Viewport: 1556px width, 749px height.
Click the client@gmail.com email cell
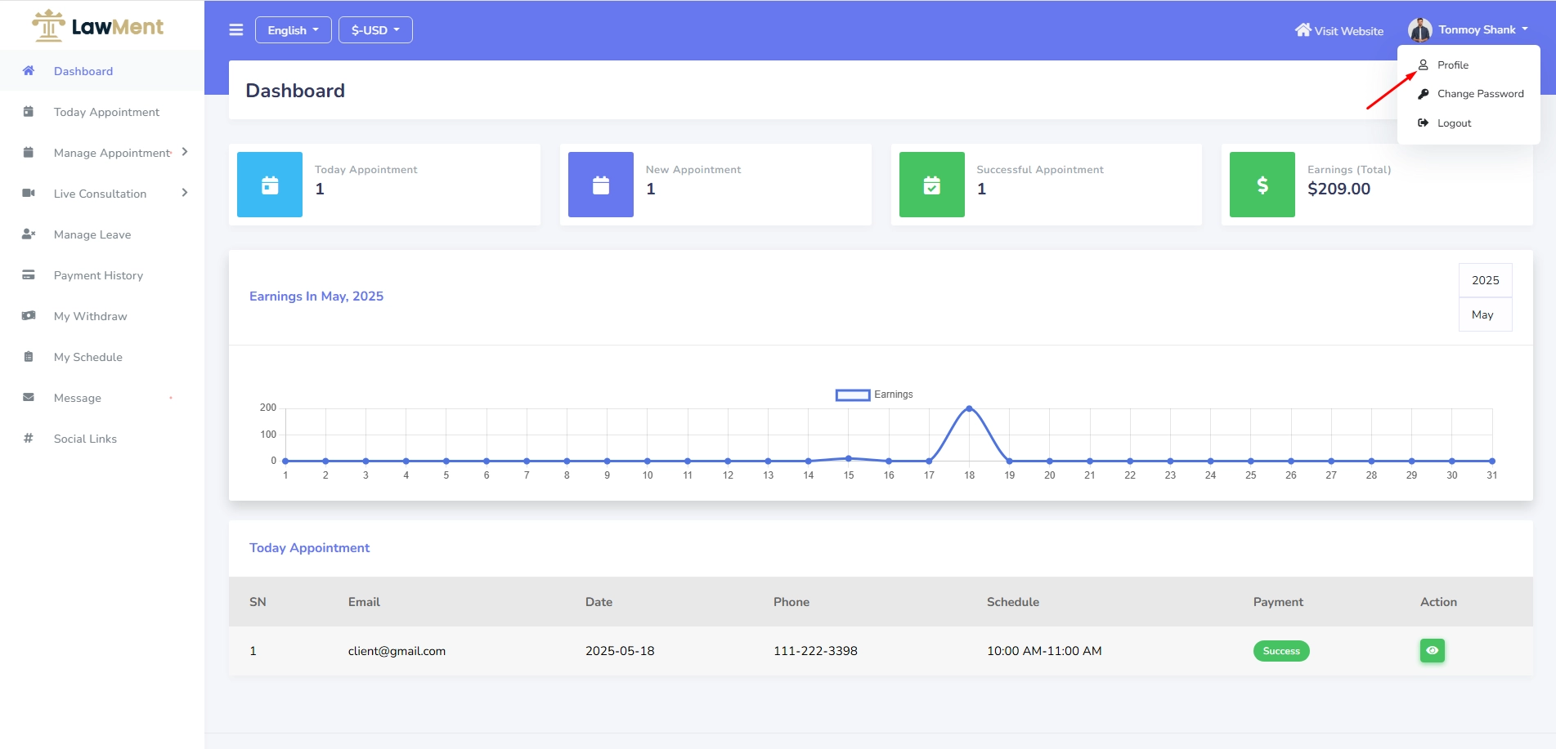[397, 651]
